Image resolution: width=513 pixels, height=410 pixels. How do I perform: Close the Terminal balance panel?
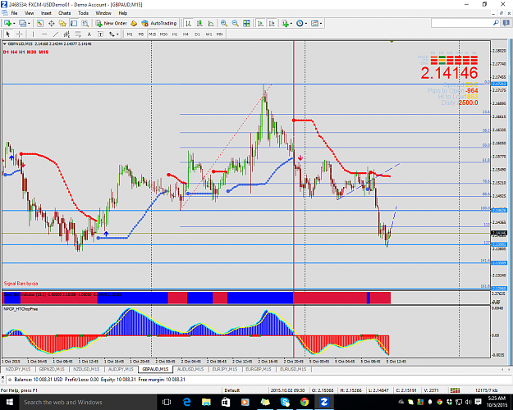click(x=2, y=380)
